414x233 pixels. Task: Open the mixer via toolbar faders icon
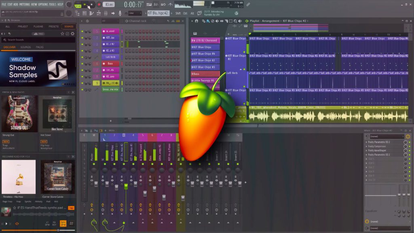(106, 13)
